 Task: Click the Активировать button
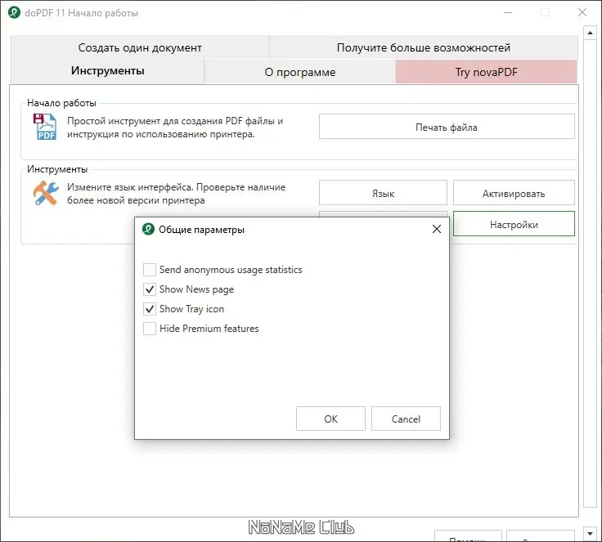coord(514,193)
